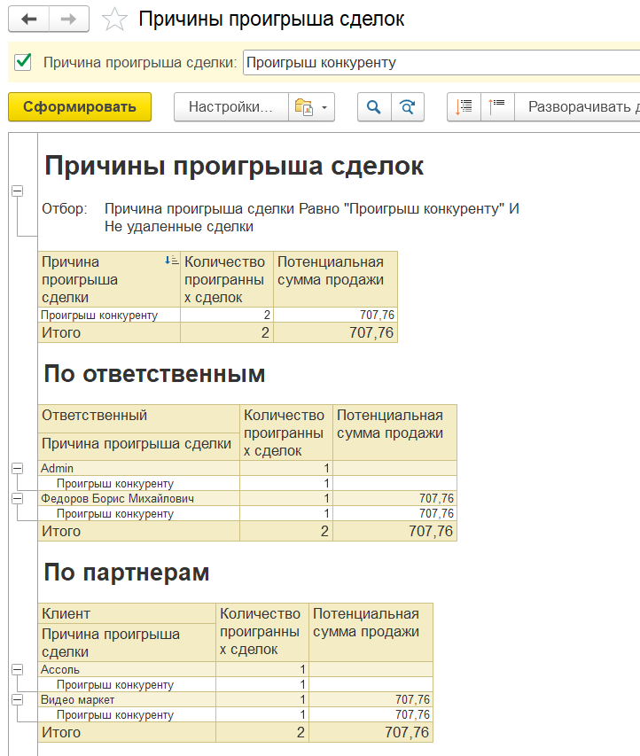Open the Настройки... settings button
The image size is (640, 756).
pyautogui.click(x=230, y=107)
